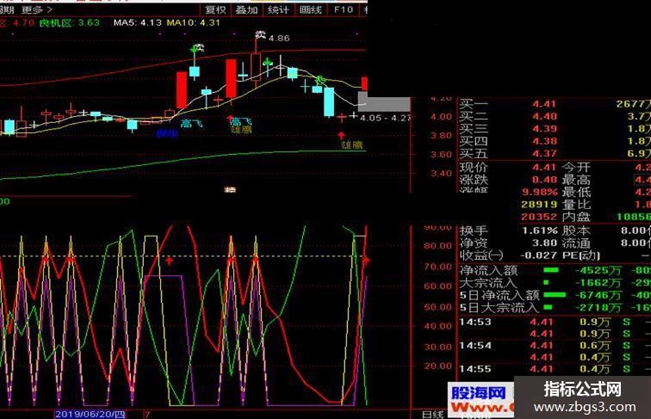Viewport: 651px width, 419px height.
Task: Click the 80.00 indicator axis label
Action: (437, 246)
